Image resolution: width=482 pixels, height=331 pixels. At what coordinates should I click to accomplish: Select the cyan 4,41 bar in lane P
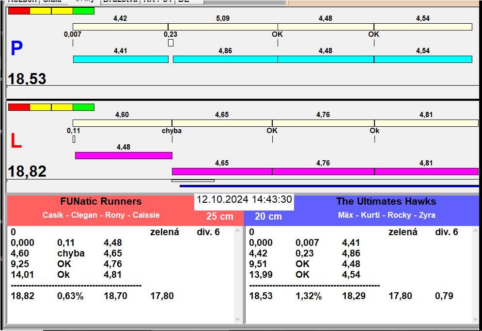click(x=121, y=59)
